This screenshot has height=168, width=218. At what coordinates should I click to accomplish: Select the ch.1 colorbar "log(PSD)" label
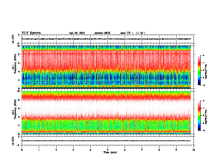tap(206, 72)
